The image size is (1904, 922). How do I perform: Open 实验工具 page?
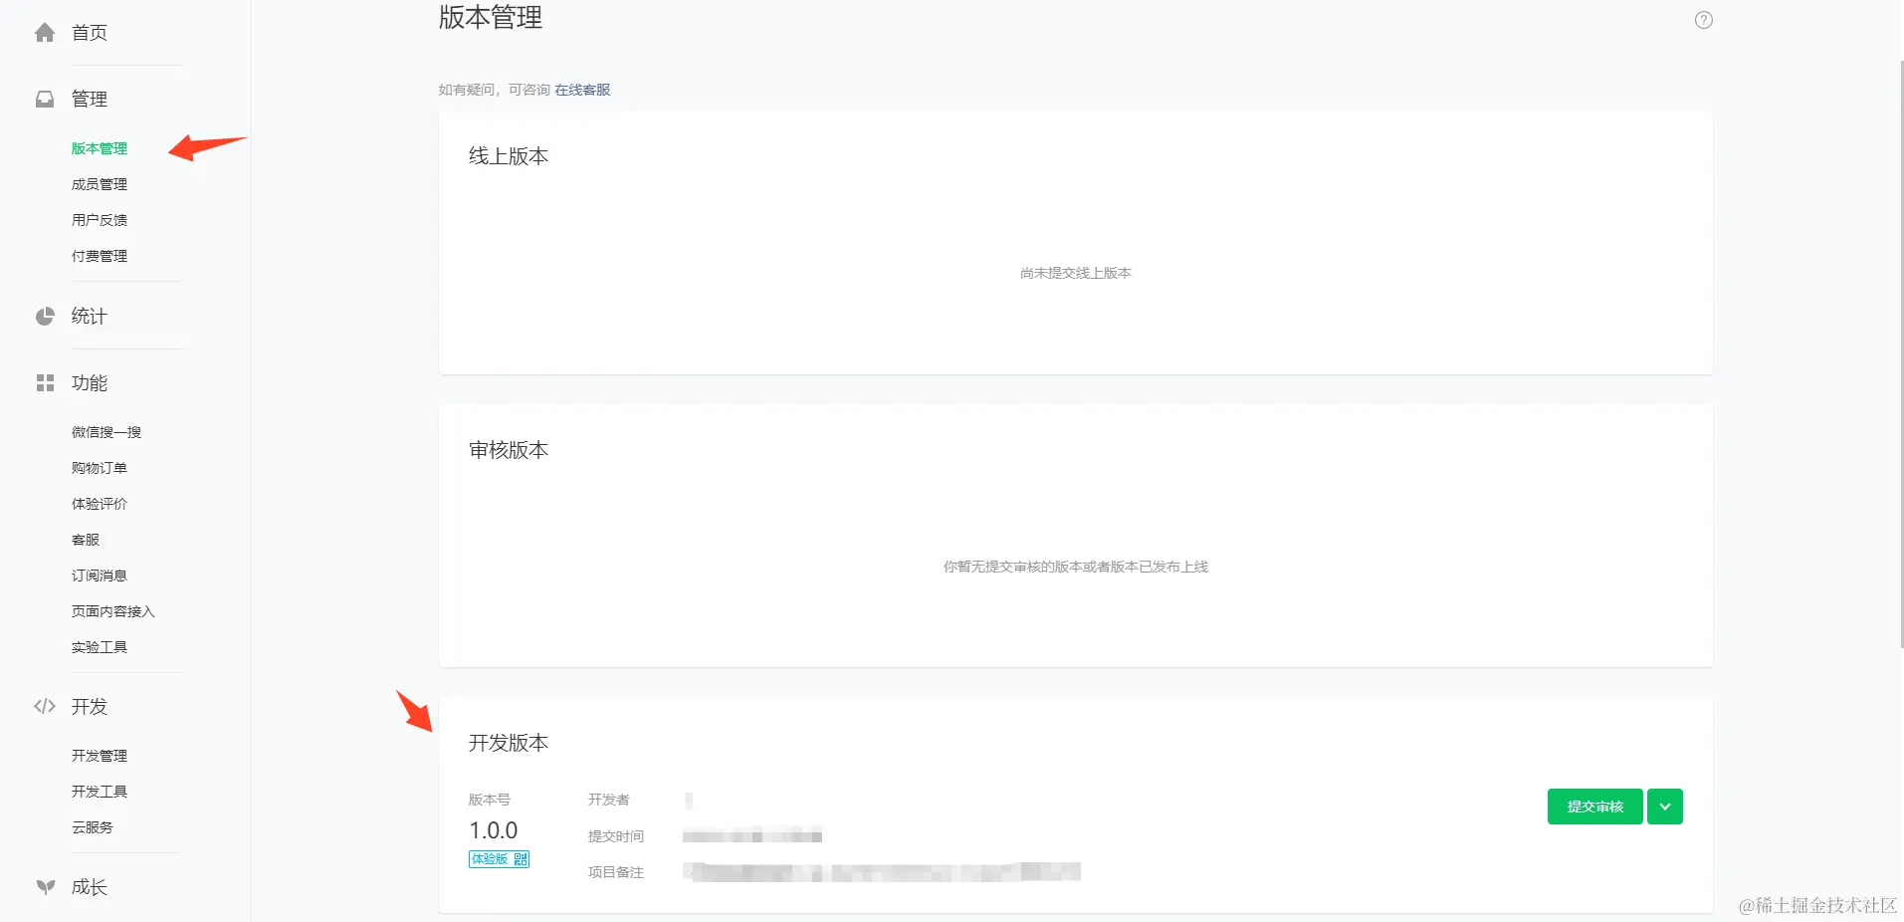coord(100,647)
